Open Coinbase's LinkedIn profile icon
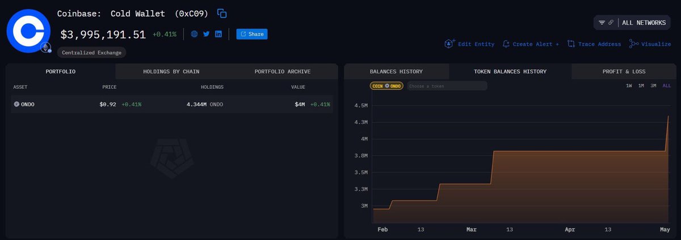This screenshot has height=240, width=681. click(218, 34)
